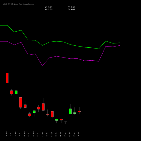
Task: Select the green candle for 18 Mar
Action: click(x=16, y=92)
